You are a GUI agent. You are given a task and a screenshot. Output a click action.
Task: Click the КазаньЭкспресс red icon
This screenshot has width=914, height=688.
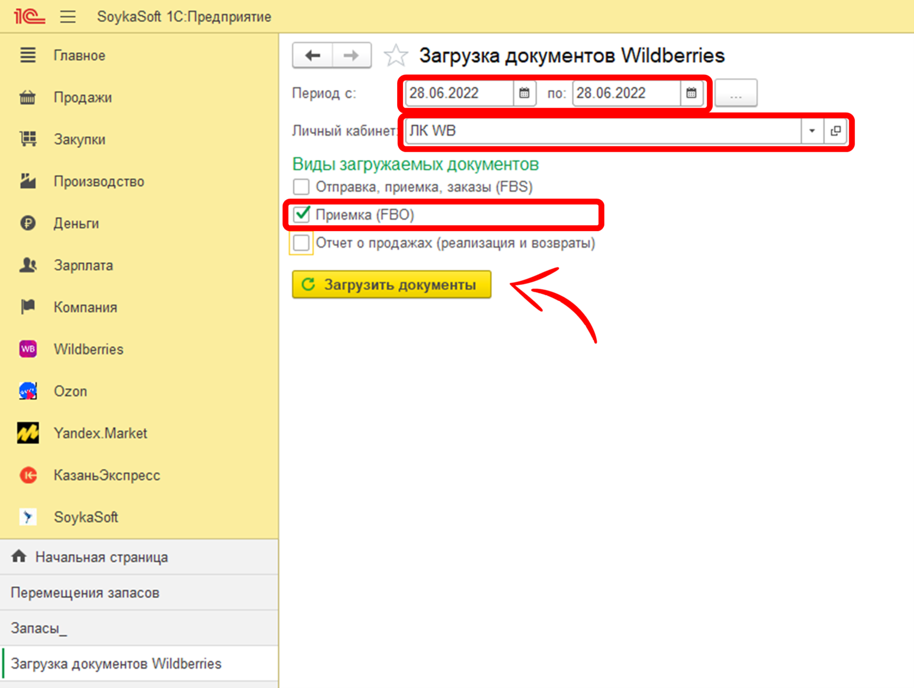(x=28, y=475)
